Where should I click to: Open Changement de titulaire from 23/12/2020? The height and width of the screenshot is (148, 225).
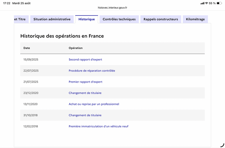click(85, 93)
